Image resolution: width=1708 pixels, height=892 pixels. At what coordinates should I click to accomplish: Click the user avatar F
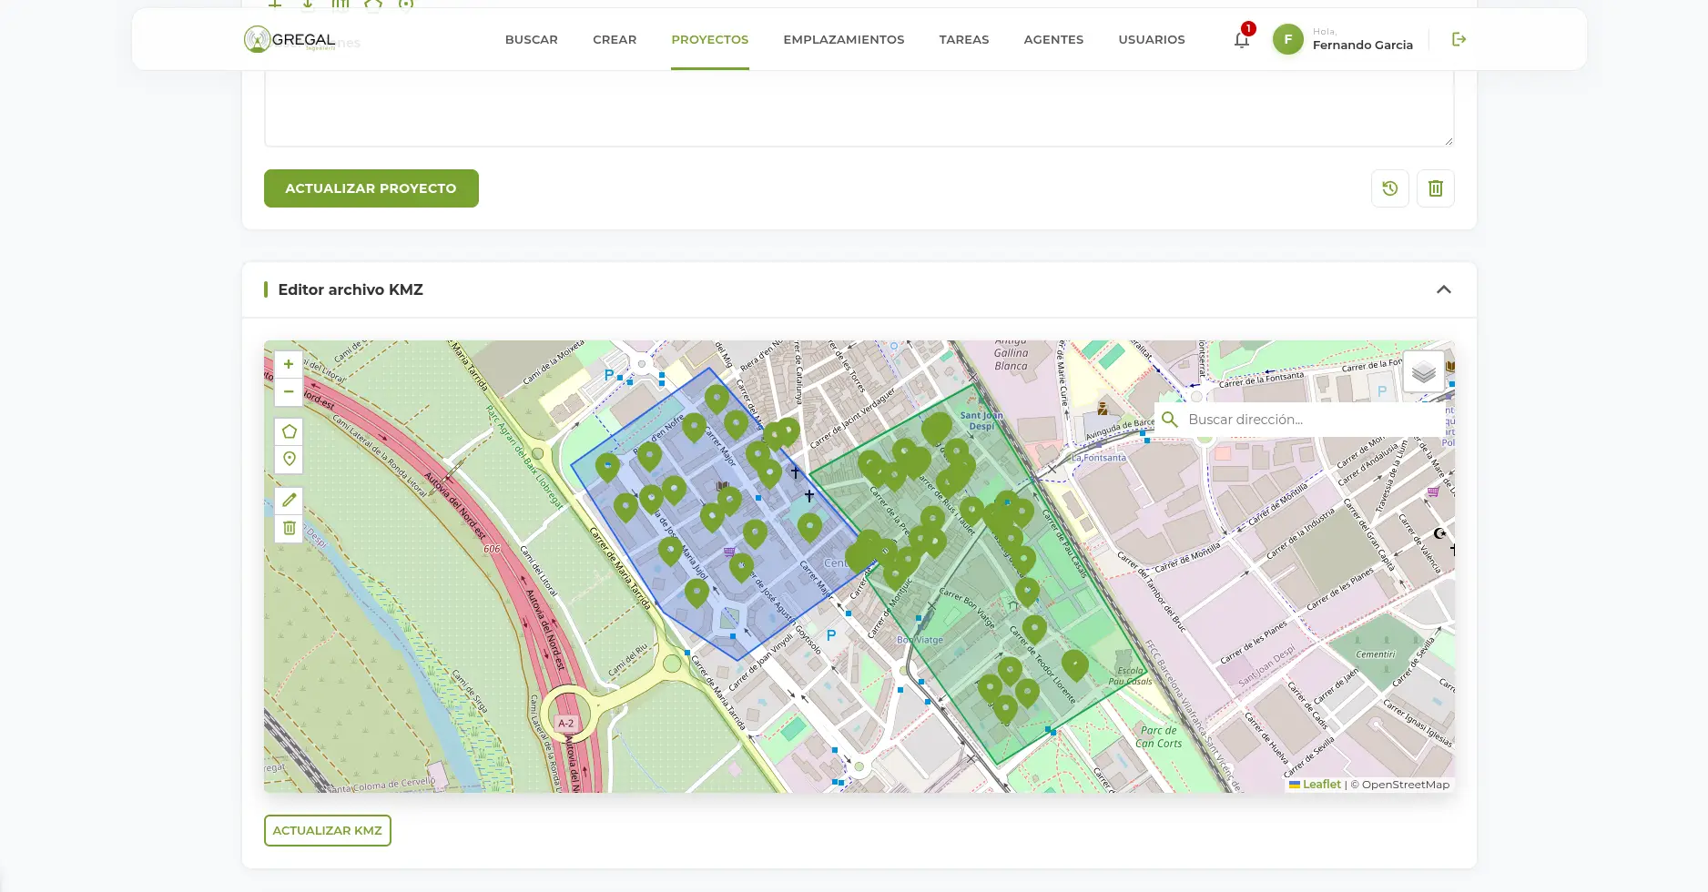pyautogui.click(x=1288, y=39)
